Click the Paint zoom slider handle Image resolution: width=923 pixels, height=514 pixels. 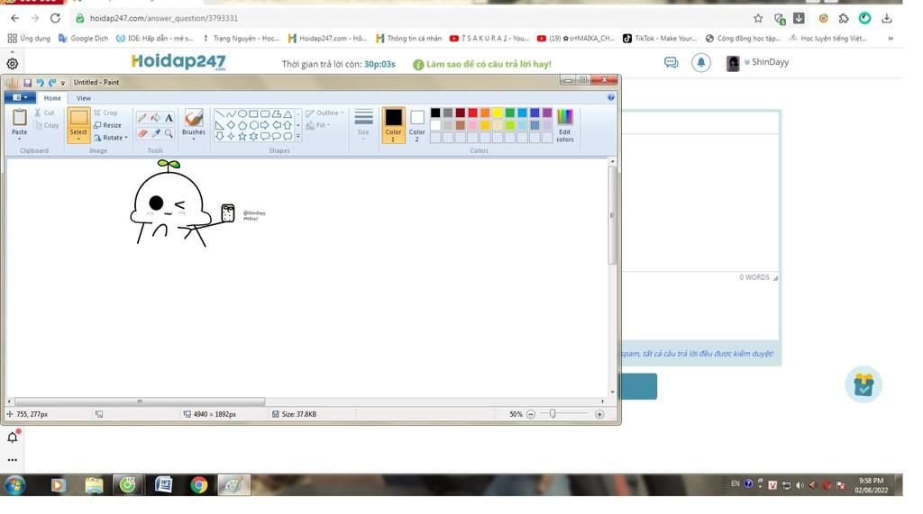tap(553, 414)
